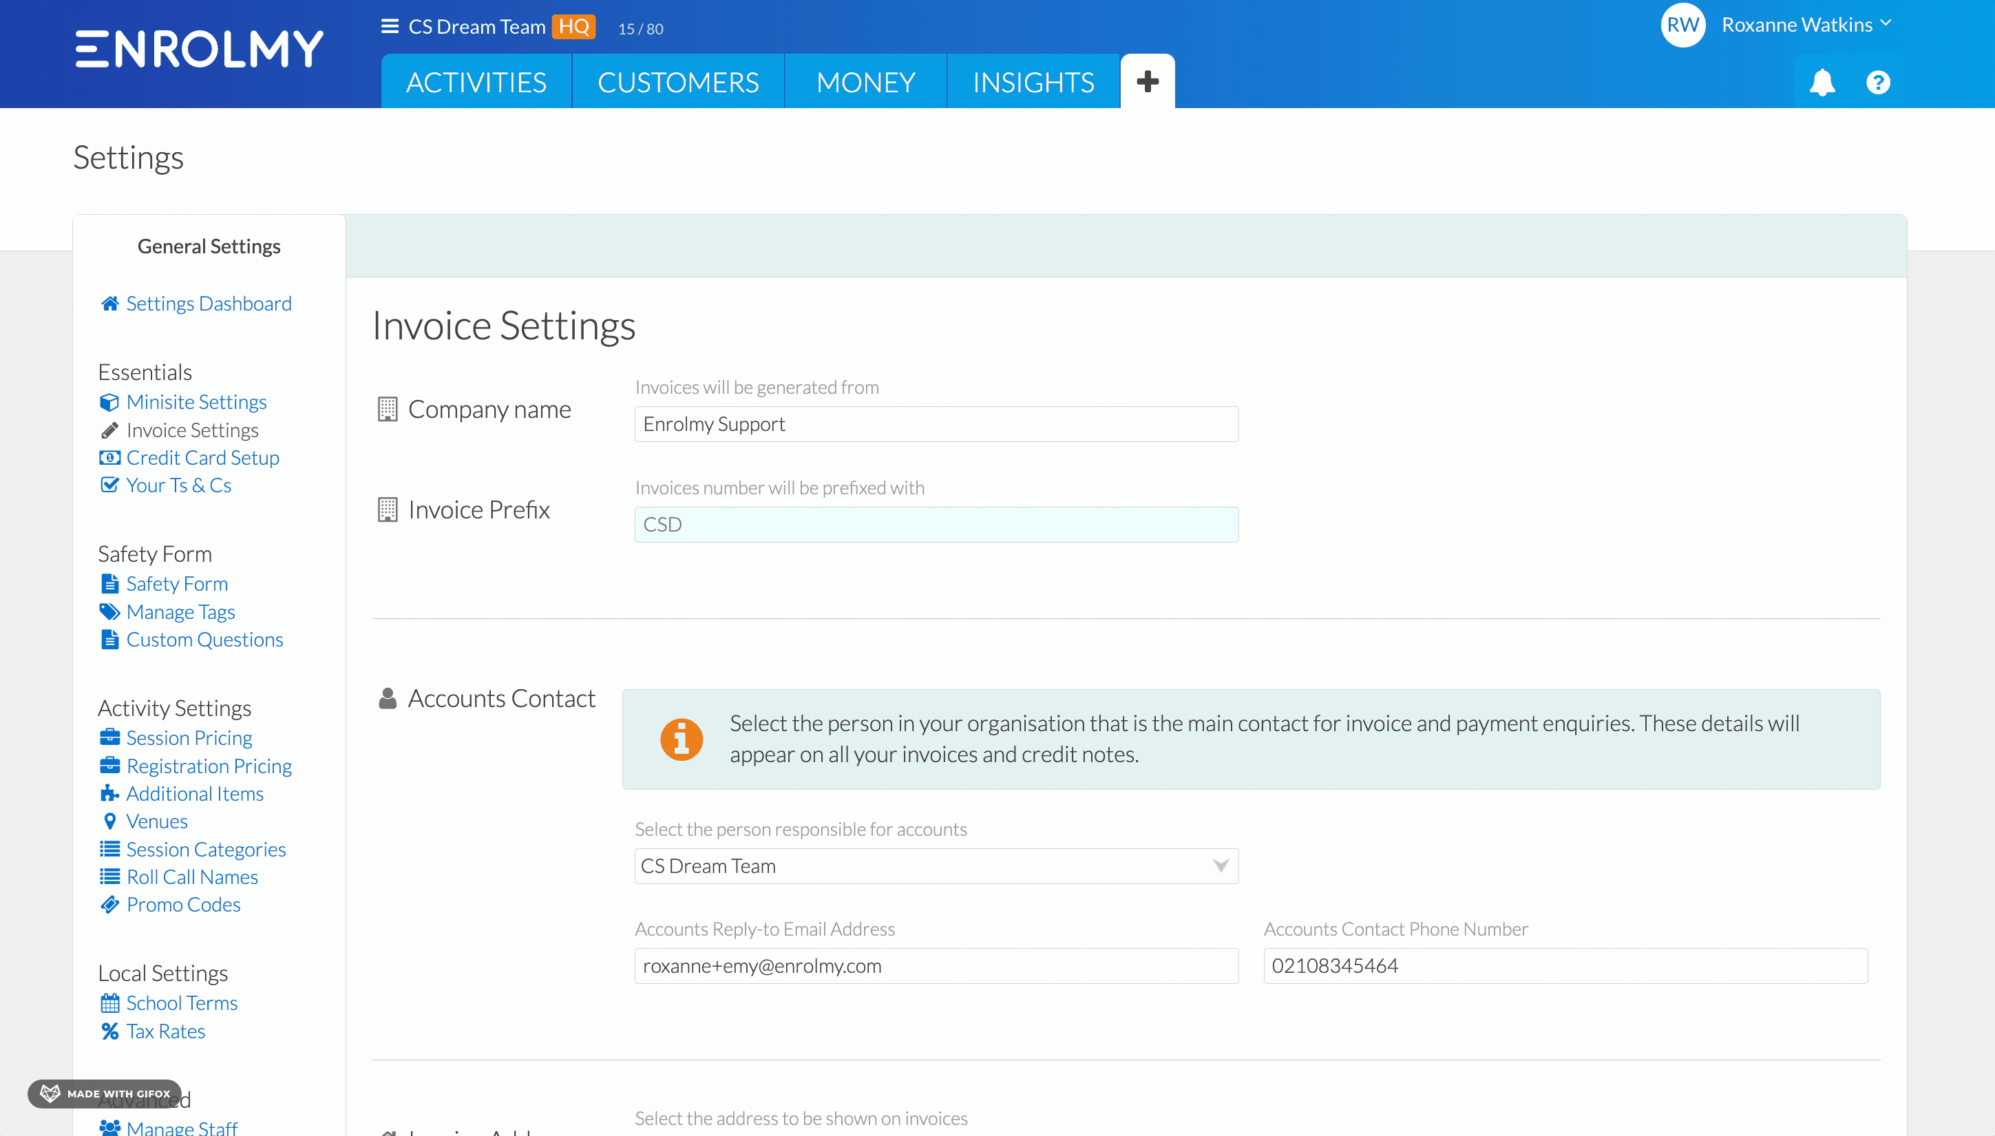Click the orange HQ badge

[x=573, y=27]
